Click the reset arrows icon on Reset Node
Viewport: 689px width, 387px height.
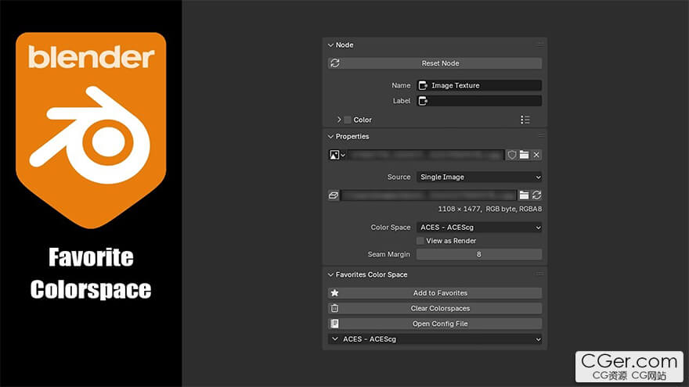point(335,63)
